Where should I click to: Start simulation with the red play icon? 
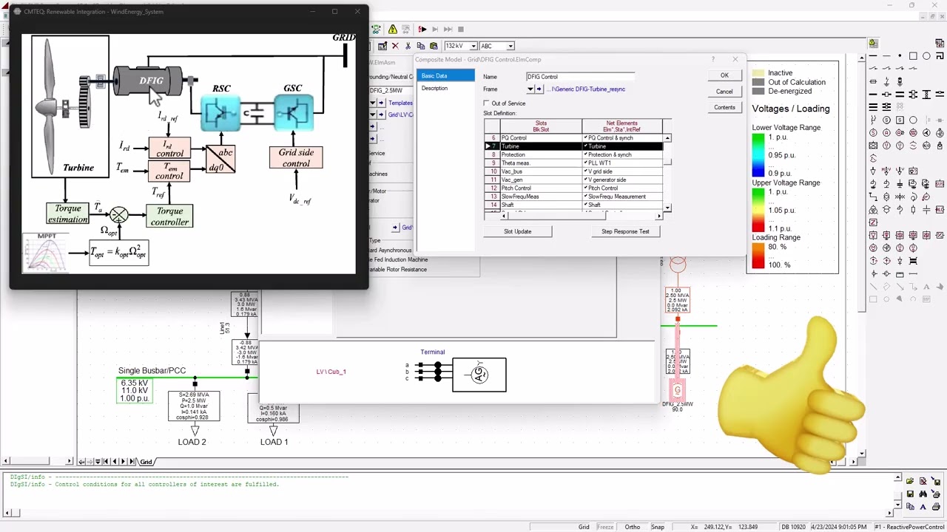[422, 30]
